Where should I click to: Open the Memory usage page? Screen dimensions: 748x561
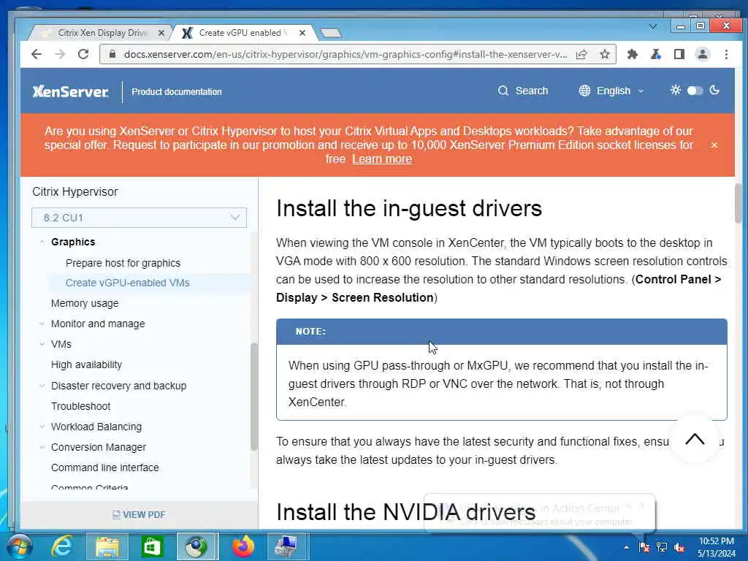(x=85, y=303)
